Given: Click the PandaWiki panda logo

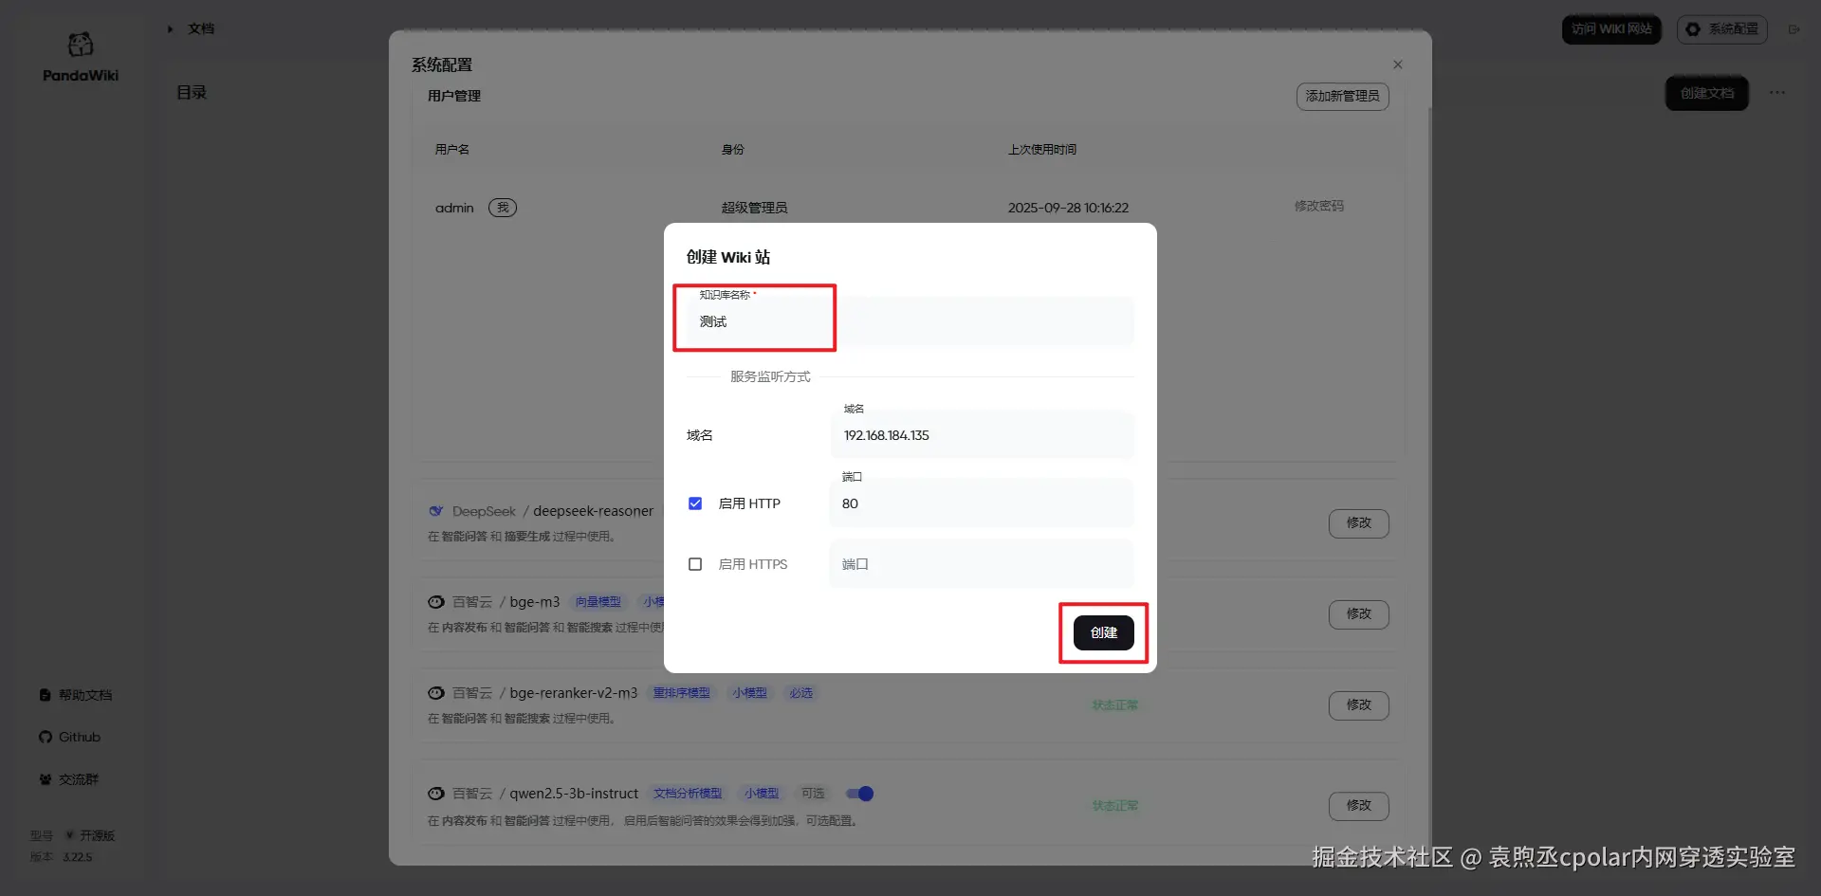Looking at the screenshot, I should click(81, 44).
